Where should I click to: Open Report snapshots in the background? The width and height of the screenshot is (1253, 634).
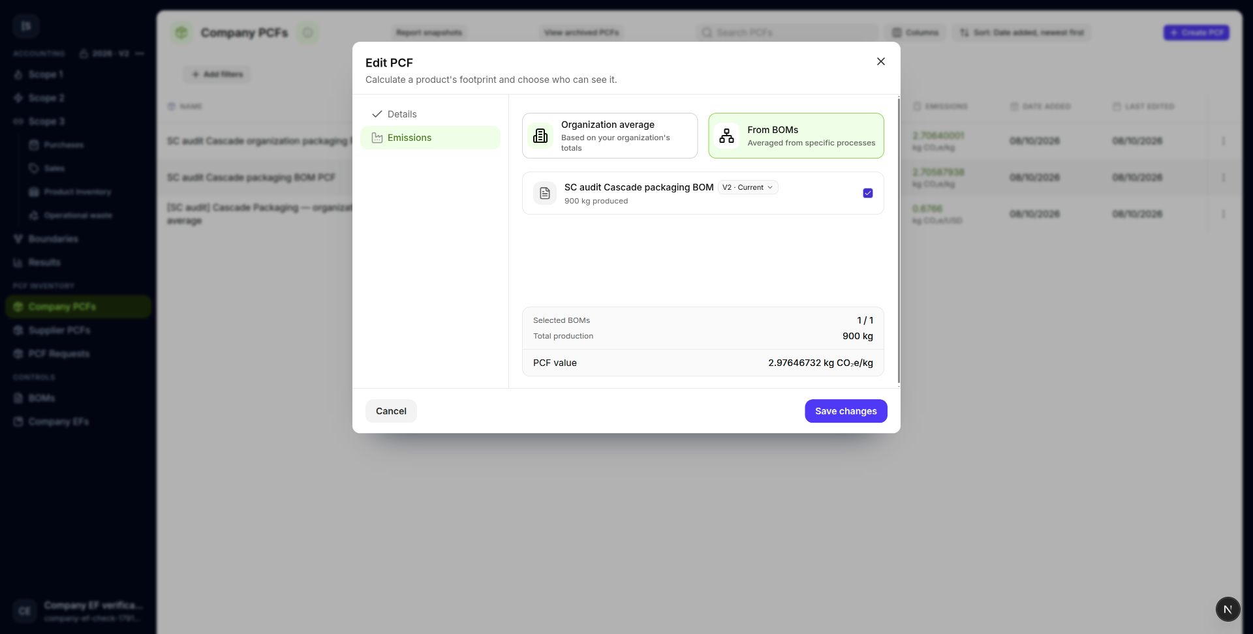429,33
